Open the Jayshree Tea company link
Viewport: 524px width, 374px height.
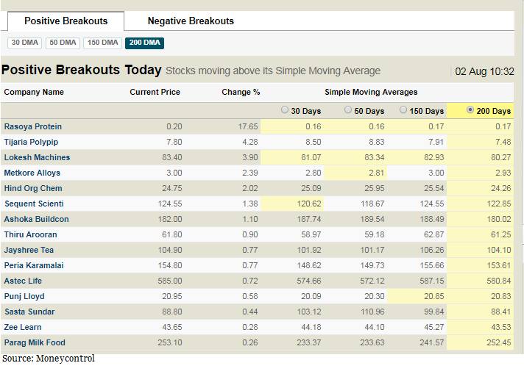pos(29,250)
